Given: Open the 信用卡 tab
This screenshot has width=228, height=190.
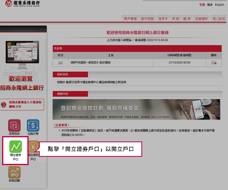Looking at the screenshot, I should (163, 19).
